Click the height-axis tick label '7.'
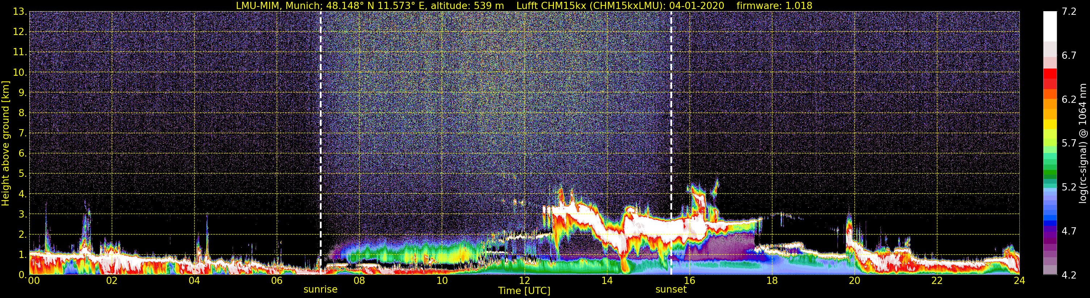Viewport: 1090px width, 298px height. click(x=22, y=133)
